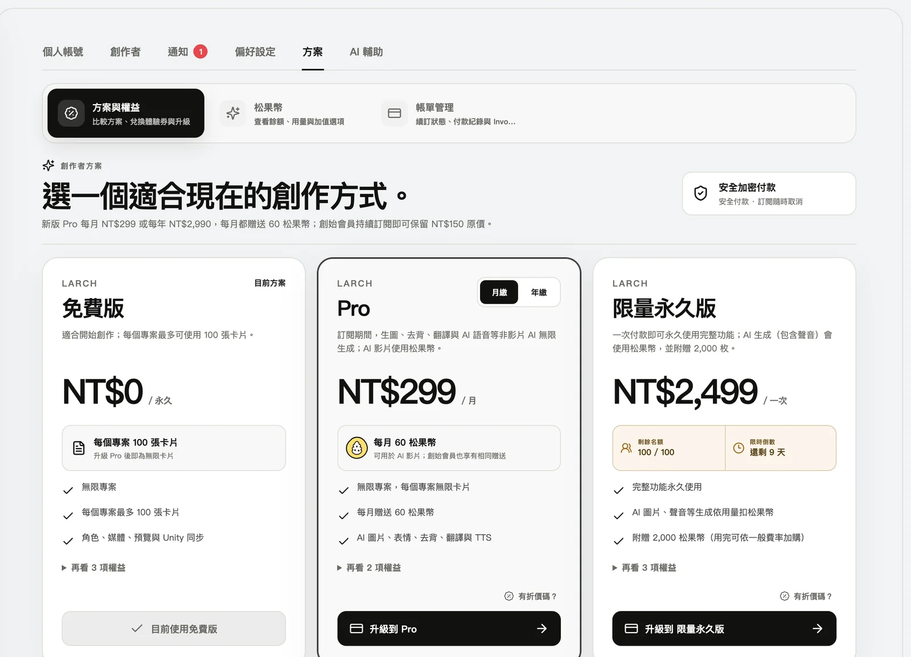Click 有折價碼？ under Pro plan
Image resolution: width=911 pixels, height=657 pixels.
click(530, 596)
